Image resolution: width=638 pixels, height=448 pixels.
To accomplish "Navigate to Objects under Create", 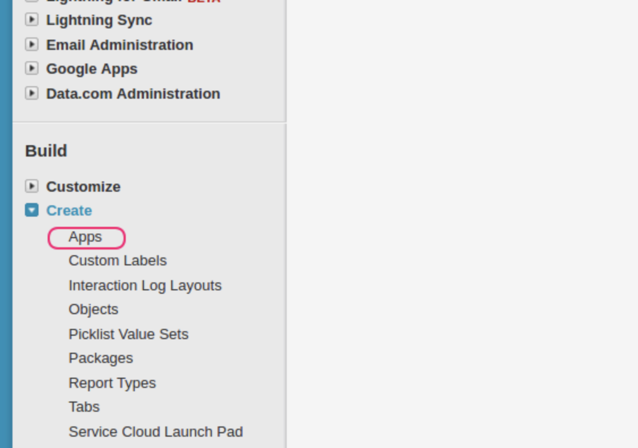I will pyautogui.click(x=93, y=309).
